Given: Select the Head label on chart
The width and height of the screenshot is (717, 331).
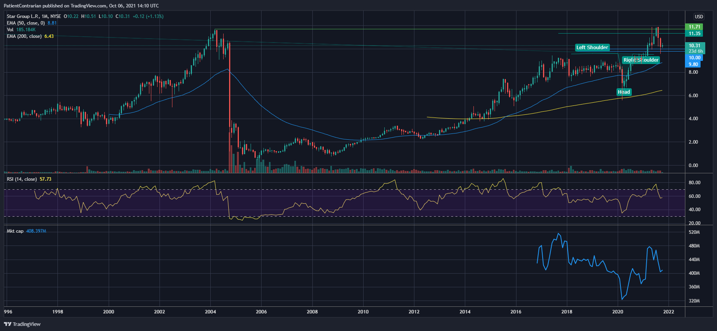Looking at the screenshot, I should [x=624, y=92].
